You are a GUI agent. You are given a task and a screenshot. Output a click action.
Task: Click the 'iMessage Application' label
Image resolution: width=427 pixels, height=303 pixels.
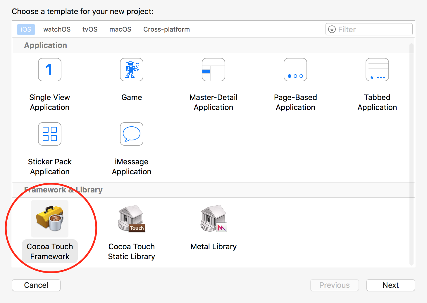[132, 167]
